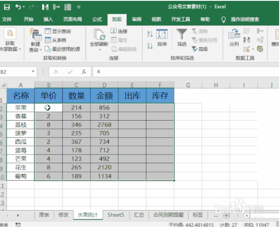Switch to the 公式 ribbon tab
280x228 pixels.
[x=97, y=19]
